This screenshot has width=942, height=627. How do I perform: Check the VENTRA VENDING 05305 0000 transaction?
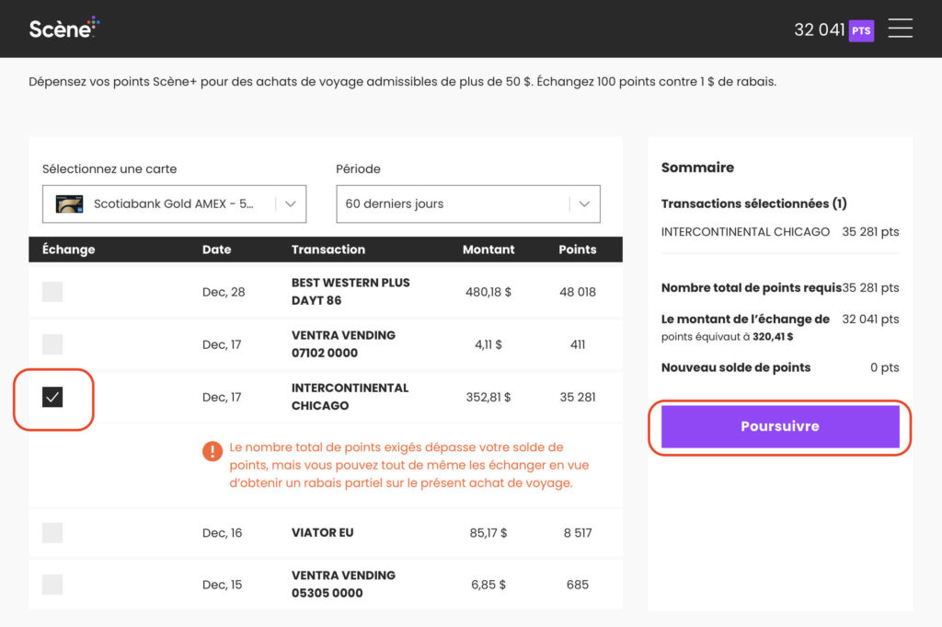coord(52,584)
